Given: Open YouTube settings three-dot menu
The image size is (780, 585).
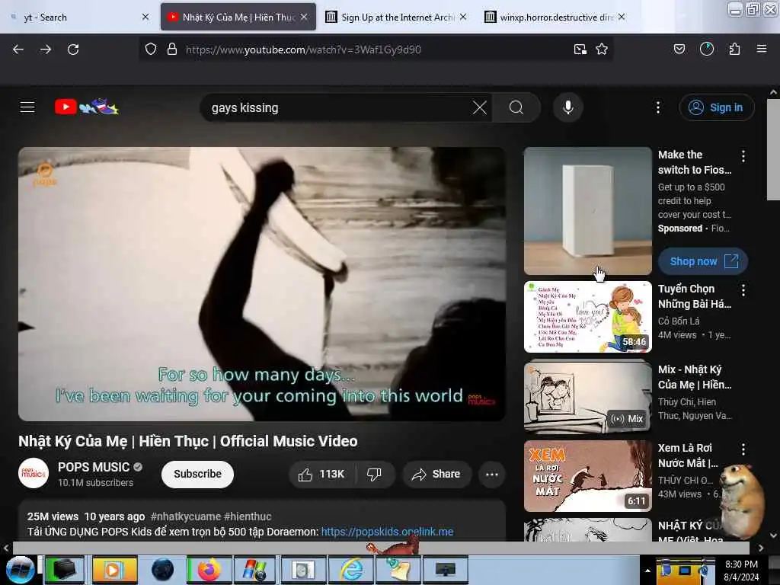Looking at the screenshot, I should pyautogui.click(x=657, y=107).
